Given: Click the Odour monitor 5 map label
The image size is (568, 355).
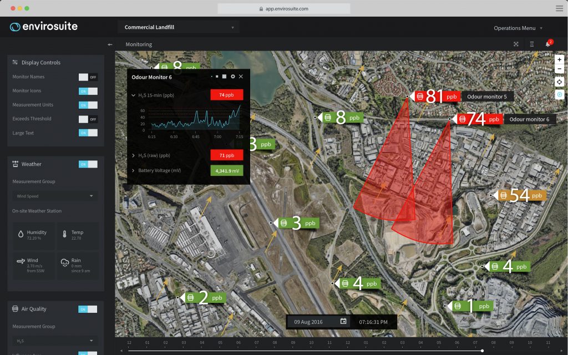Looking at the screenshot, I should tap(486, 97).
